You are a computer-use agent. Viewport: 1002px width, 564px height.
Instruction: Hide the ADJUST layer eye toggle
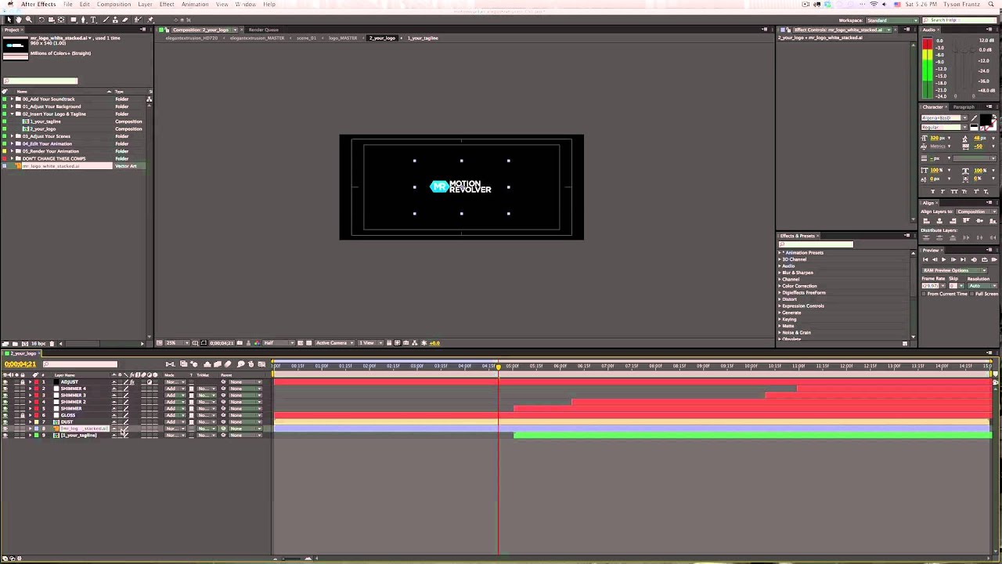coord(5,382)
